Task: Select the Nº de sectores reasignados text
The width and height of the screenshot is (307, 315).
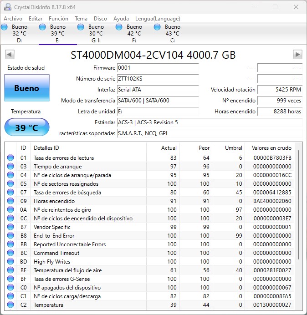Action: [66, 183]
